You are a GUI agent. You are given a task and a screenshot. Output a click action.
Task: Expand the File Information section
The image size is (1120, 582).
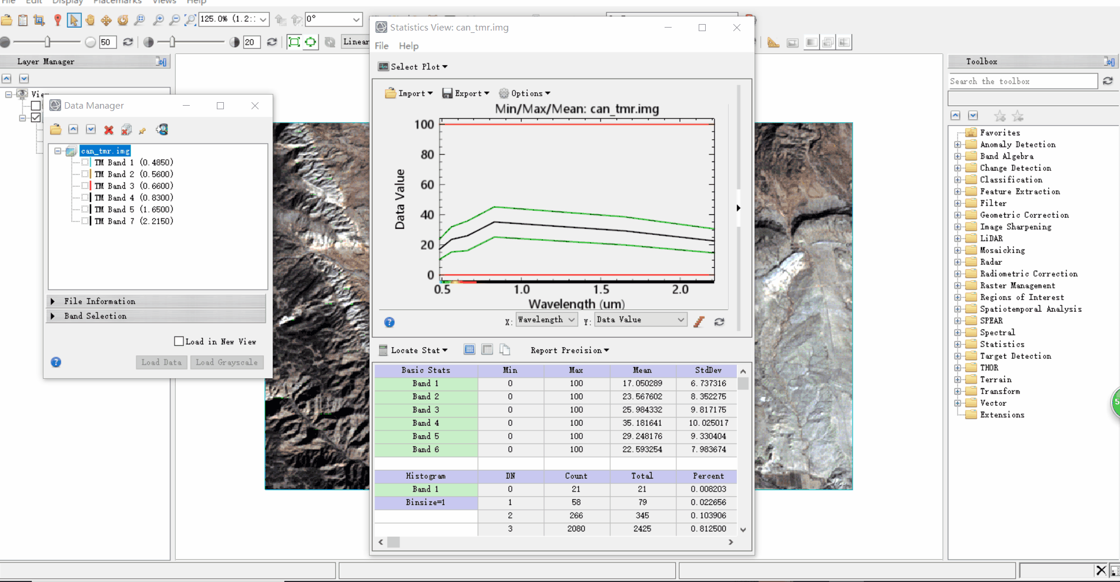156,301
